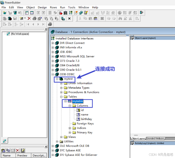Toggle the Output window icon
This screenshot has height=158, width=175.
click(x=32, y=13)
